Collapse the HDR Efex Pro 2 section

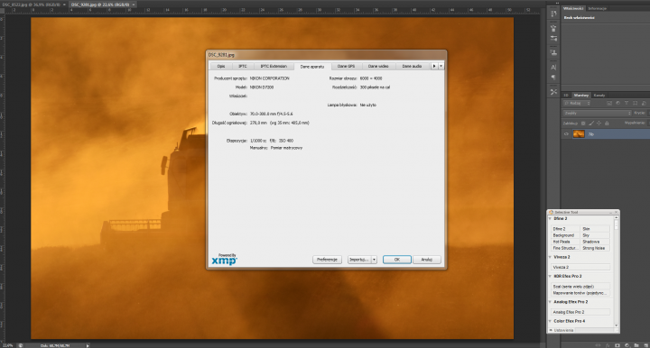tap(551, 276)
